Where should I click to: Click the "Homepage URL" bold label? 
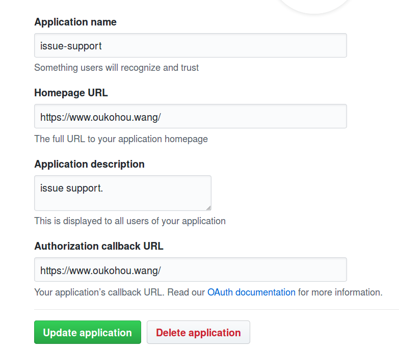tap(71, 93)
